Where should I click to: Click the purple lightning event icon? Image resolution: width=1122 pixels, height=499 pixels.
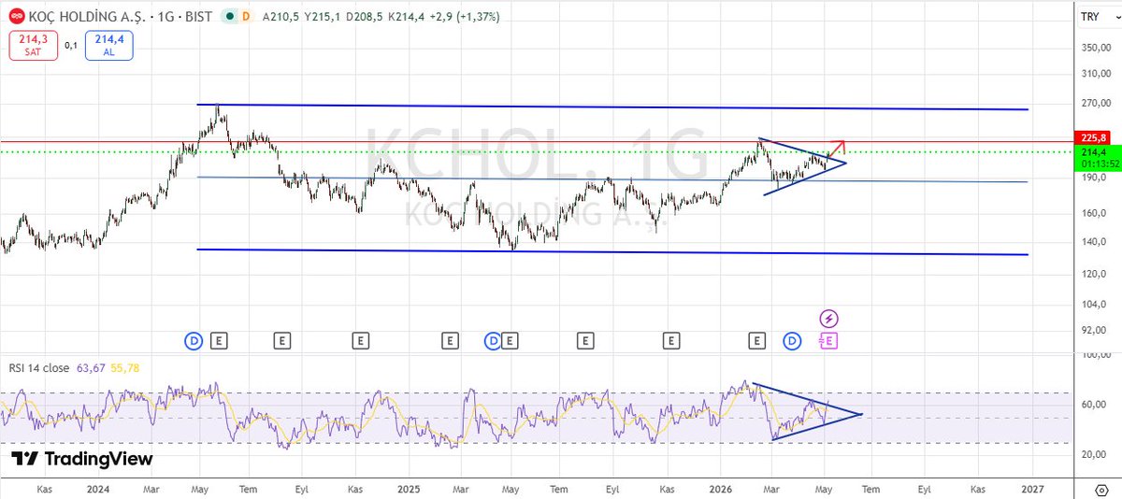[829, 319]
